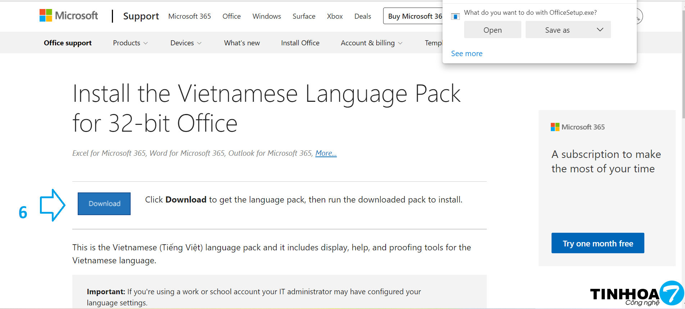Click the page's vertical scrollbar
This screenshot has height=309, width=685.
click(683, 65)
